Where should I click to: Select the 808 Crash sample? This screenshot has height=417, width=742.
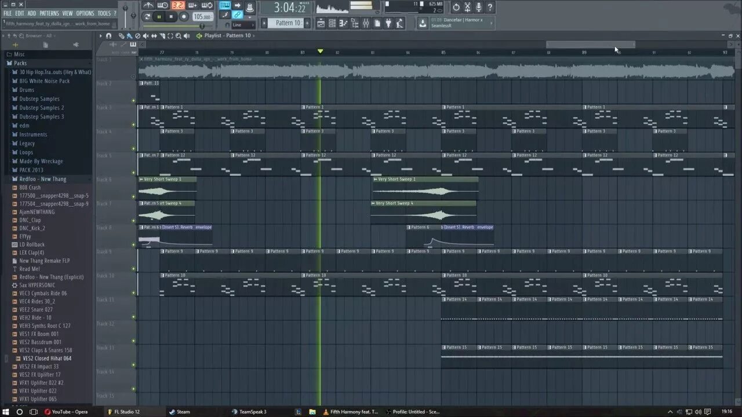point(30,188)
